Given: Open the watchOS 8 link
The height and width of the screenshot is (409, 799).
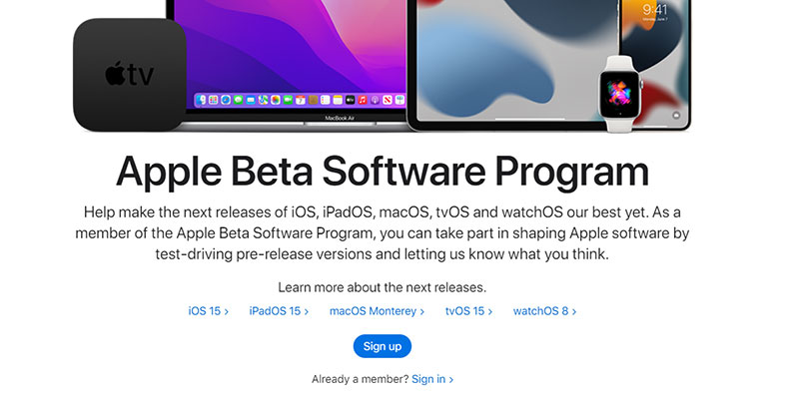Looking at the screenshot, I should click(x=544, y=311).
